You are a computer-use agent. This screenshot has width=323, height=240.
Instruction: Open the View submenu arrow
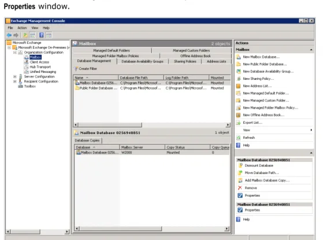(311, 130)
